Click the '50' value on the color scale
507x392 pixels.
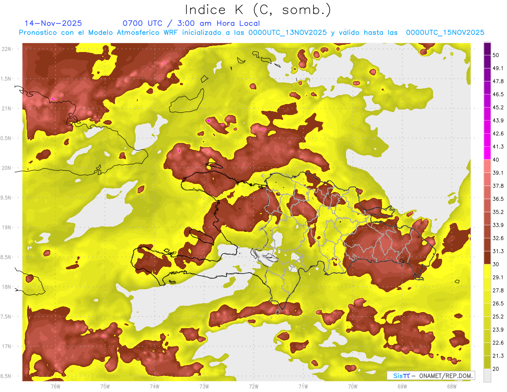(496, 55)
